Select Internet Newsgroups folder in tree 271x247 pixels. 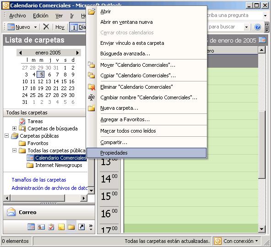[59, 165]
